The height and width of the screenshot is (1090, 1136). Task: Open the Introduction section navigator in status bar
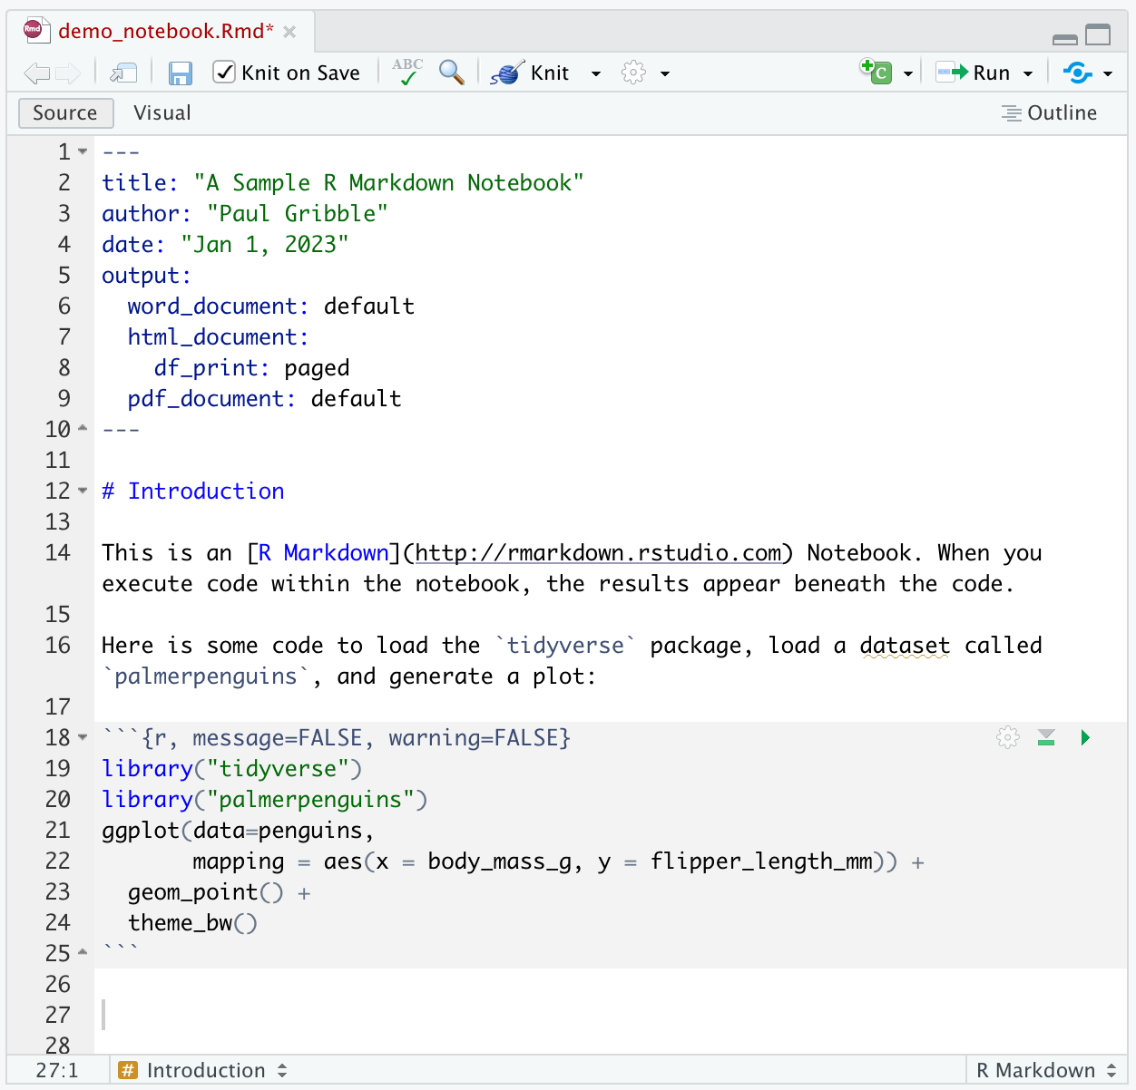click(206, 1070)
